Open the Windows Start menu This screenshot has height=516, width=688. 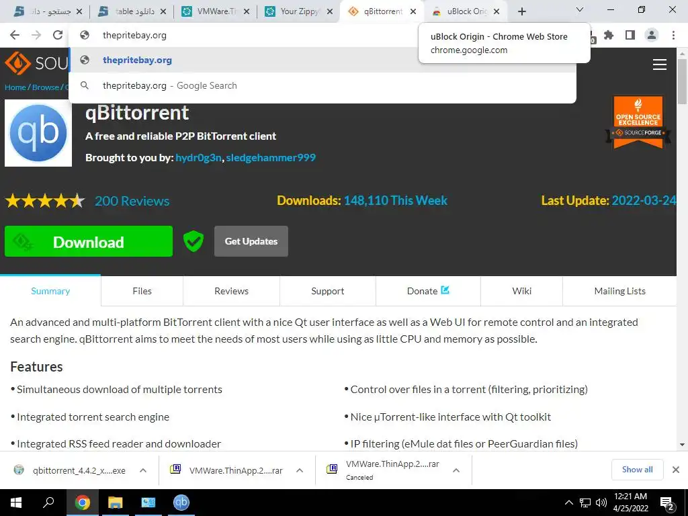16,503
